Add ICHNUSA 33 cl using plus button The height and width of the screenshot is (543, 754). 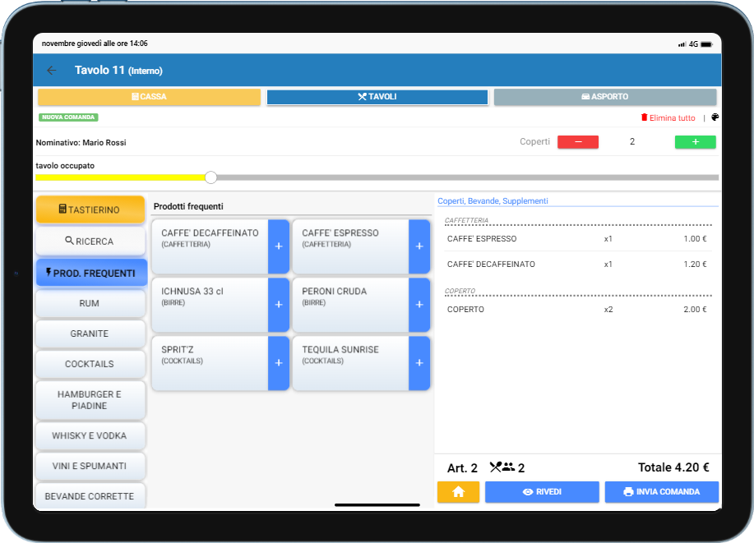coord(278,305)
